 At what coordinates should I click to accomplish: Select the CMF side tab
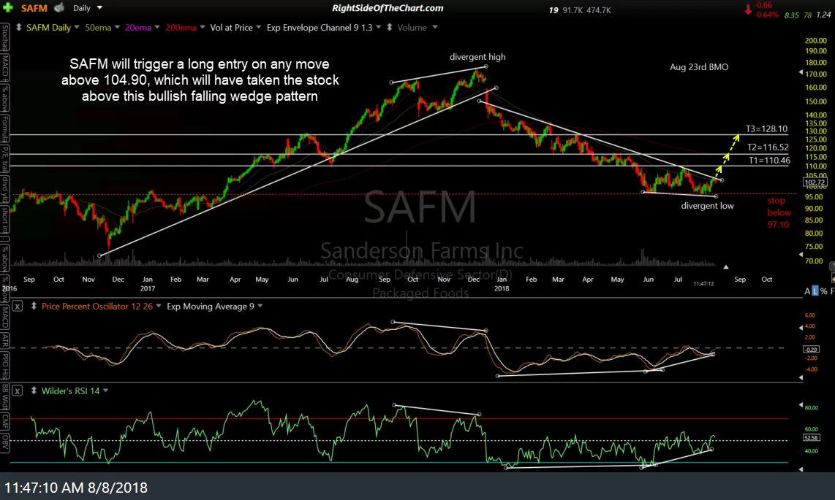click(5, 423)
